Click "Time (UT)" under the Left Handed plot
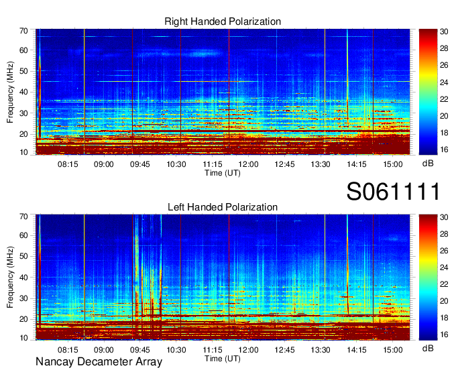 (x=223, y=359)
